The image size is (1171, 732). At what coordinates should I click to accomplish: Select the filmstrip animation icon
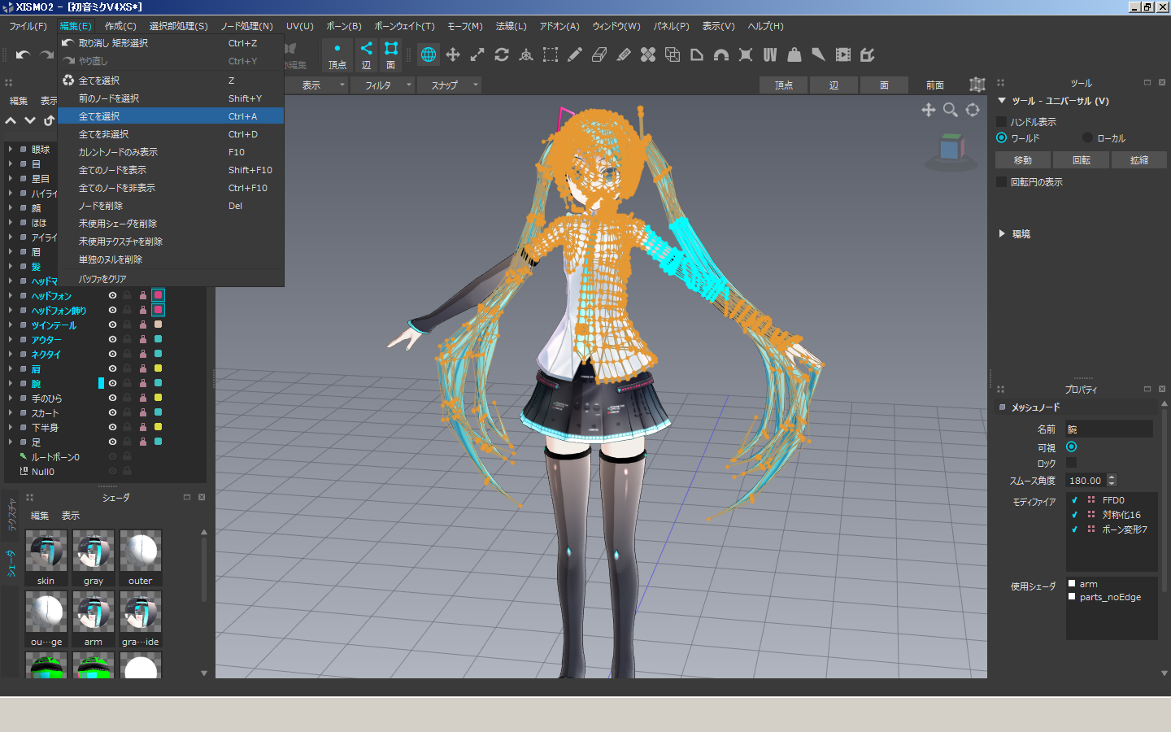[843, 54]
